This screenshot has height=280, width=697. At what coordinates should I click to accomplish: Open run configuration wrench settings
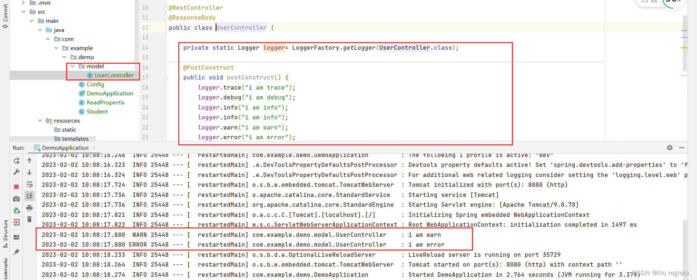16,172
